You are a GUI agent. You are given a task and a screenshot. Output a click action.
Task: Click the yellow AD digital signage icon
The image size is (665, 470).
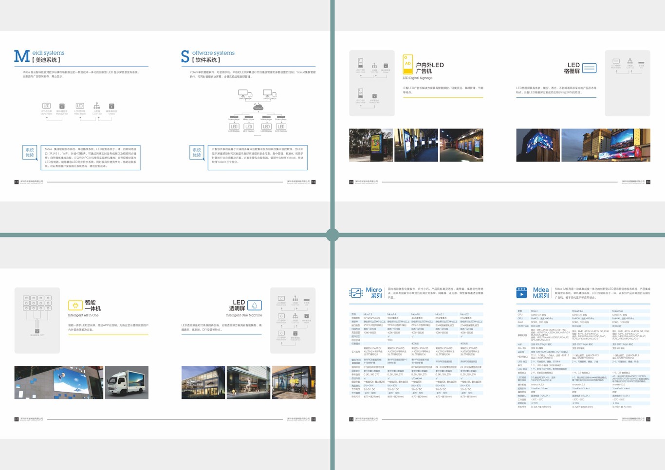(x=407, y=64)
